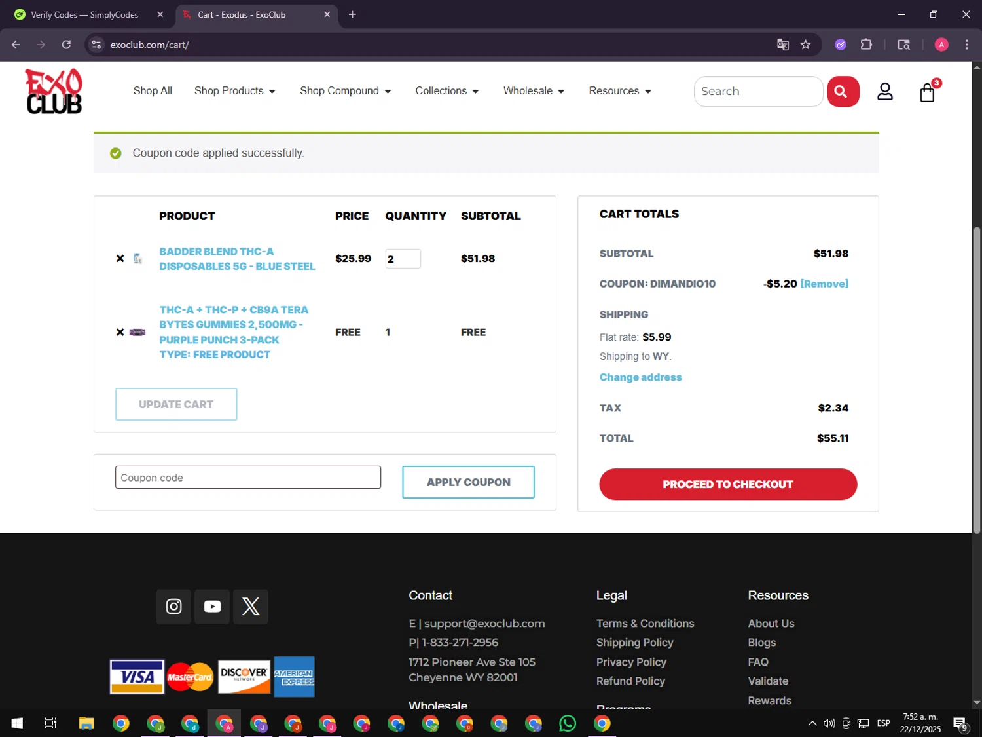Open a new browser tab
The width and height of the screenshot is (982, 737).
click(x=352, y=14)
